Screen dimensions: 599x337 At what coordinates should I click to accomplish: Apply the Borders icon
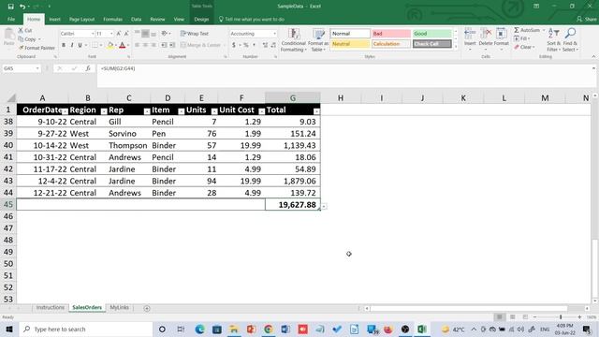click(x=95, y=45)
